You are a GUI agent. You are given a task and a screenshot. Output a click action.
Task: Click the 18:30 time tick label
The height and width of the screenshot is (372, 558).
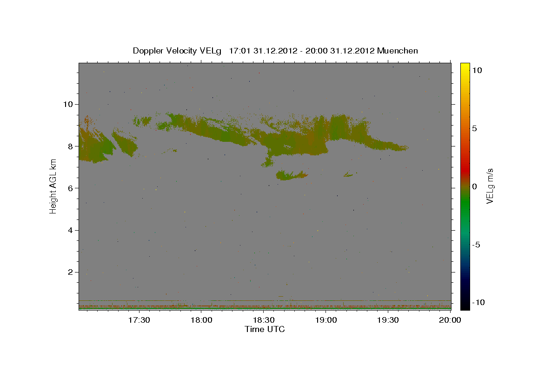pos(264,320)
